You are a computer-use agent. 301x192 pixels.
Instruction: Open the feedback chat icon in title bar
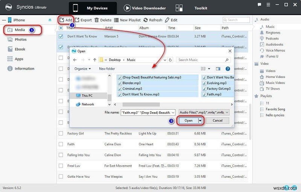click(x=259, y=5)
